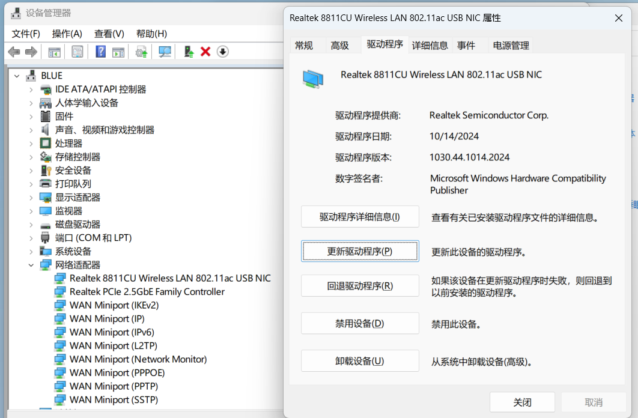
Task: Open Help via blue question mark icon
Action: (100, 52)
